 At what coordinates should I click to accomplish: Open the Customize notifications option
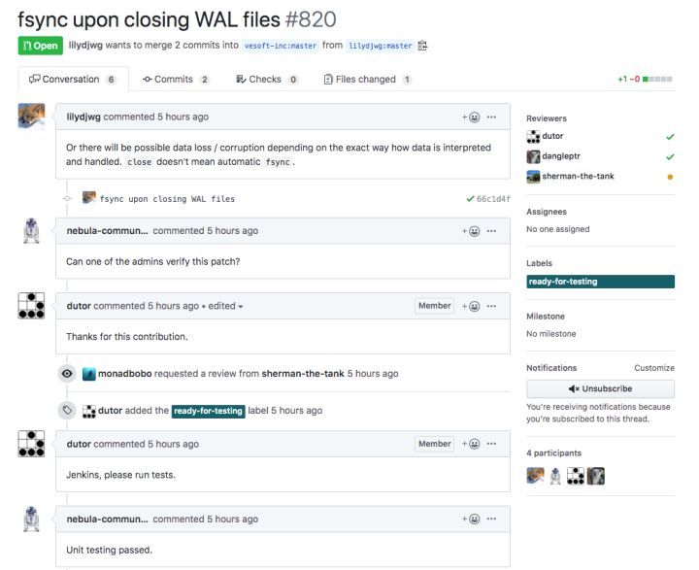[654, 368]
